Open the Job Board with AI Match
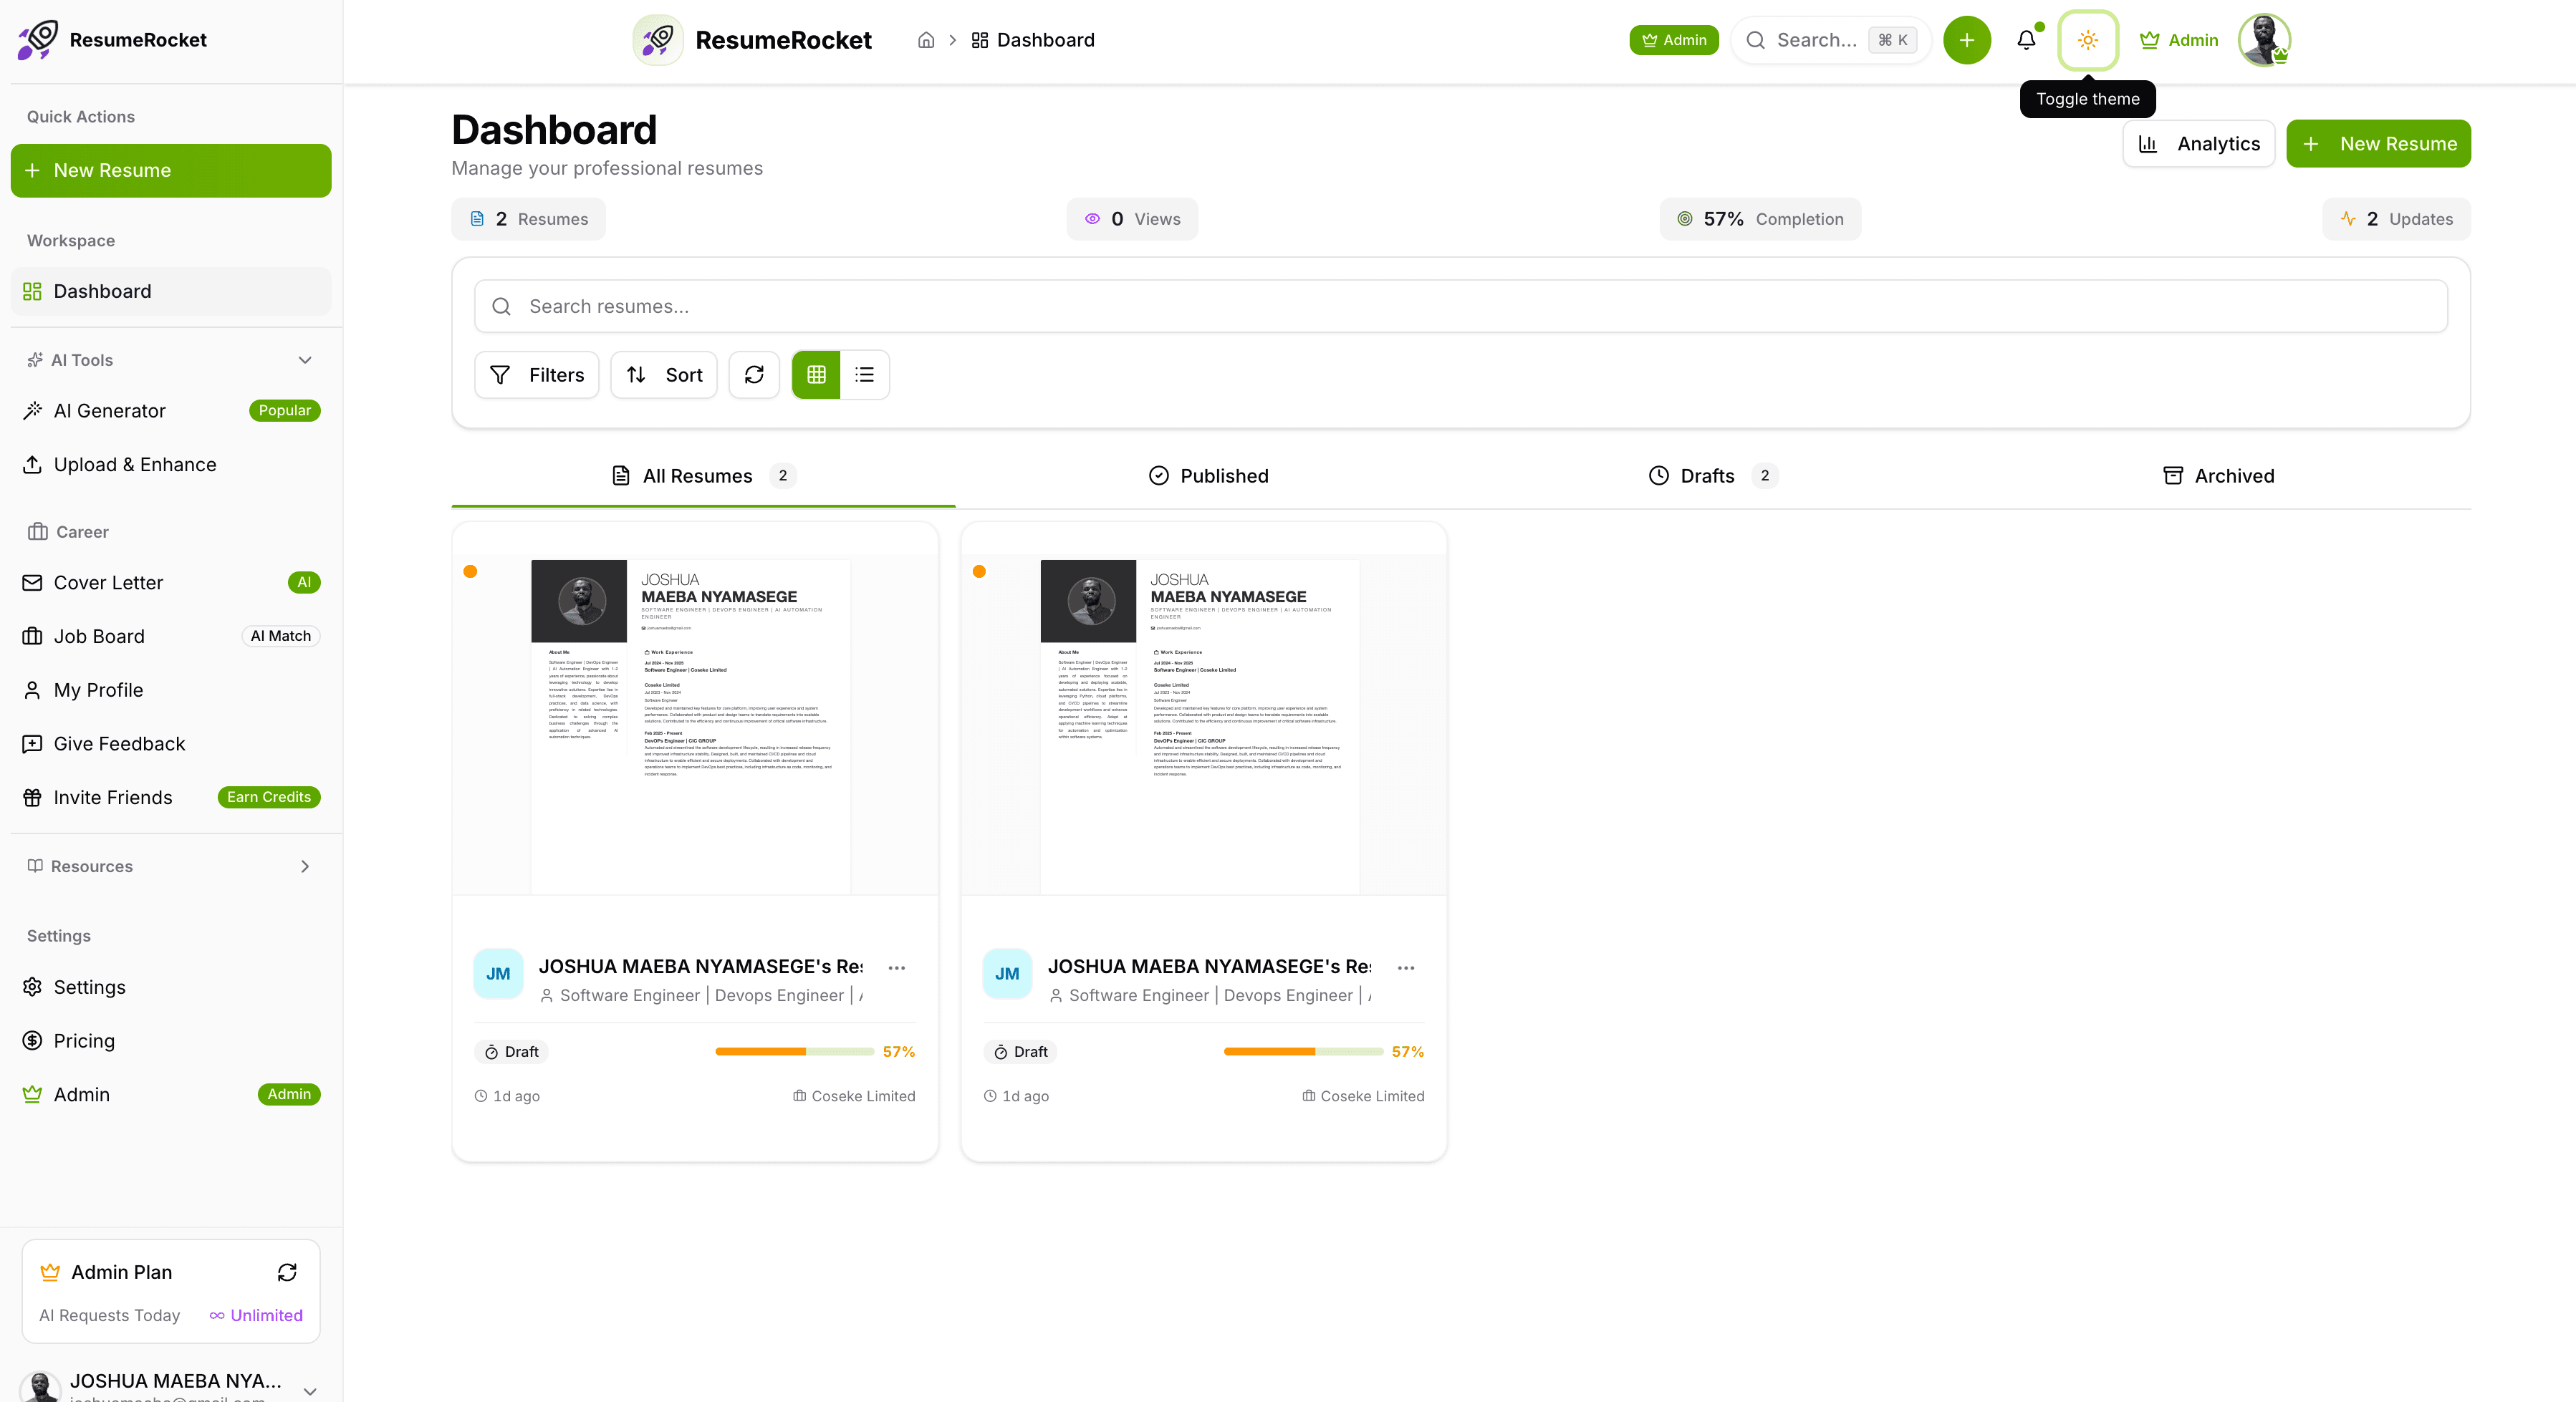 coord(99,636)
